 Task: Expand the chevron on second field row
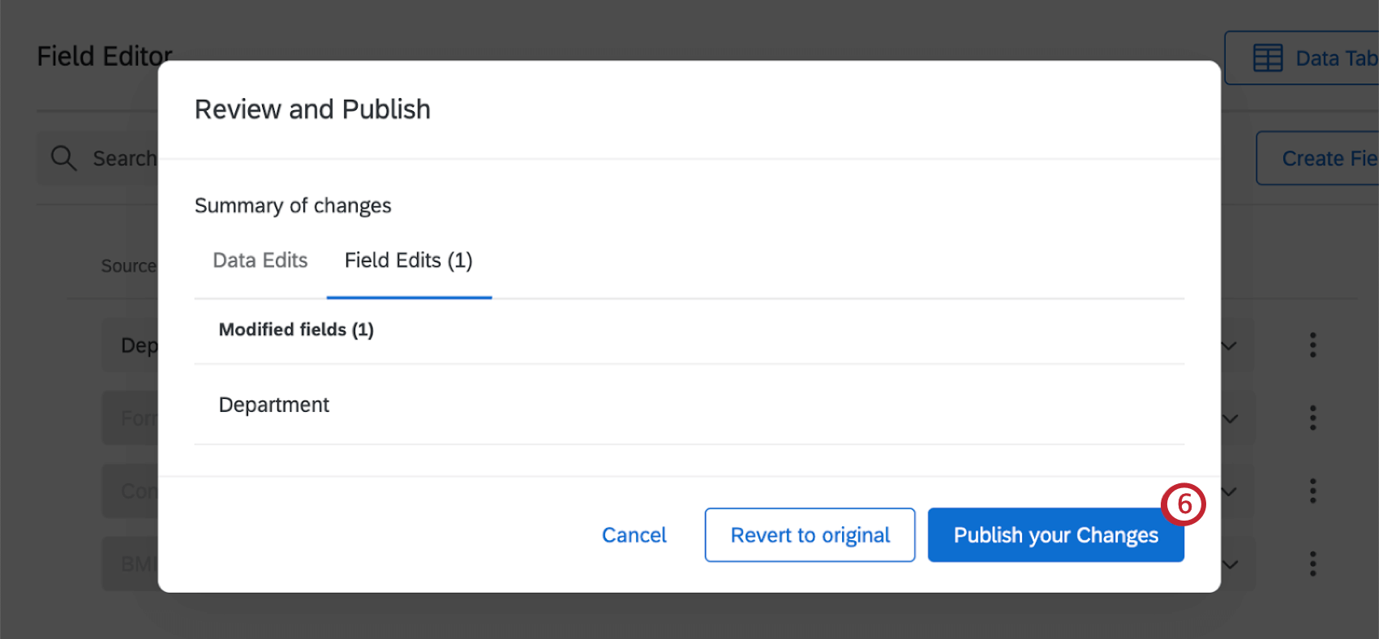click(x=1230, y=419)
